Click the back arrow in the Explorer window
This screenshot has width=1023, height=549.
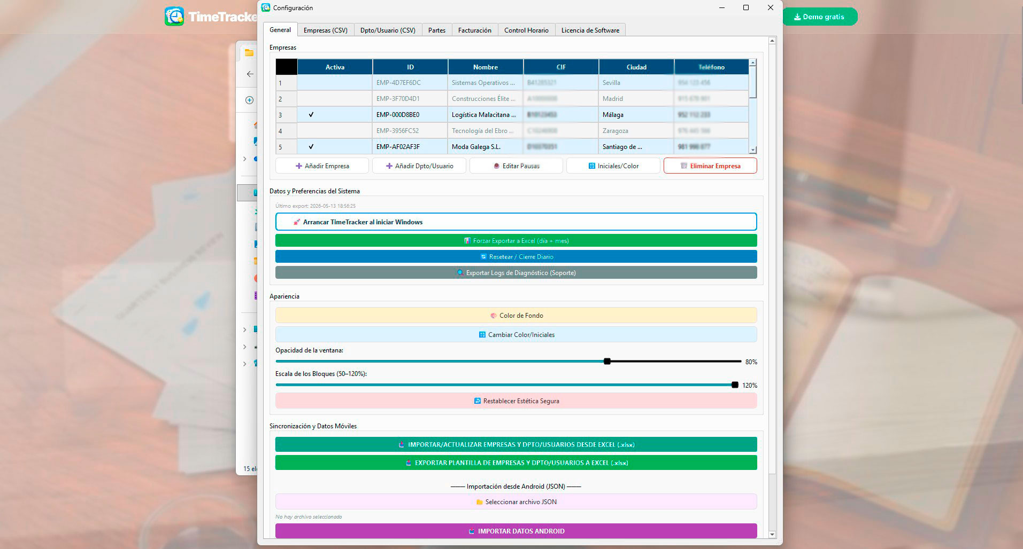(250, 74)
